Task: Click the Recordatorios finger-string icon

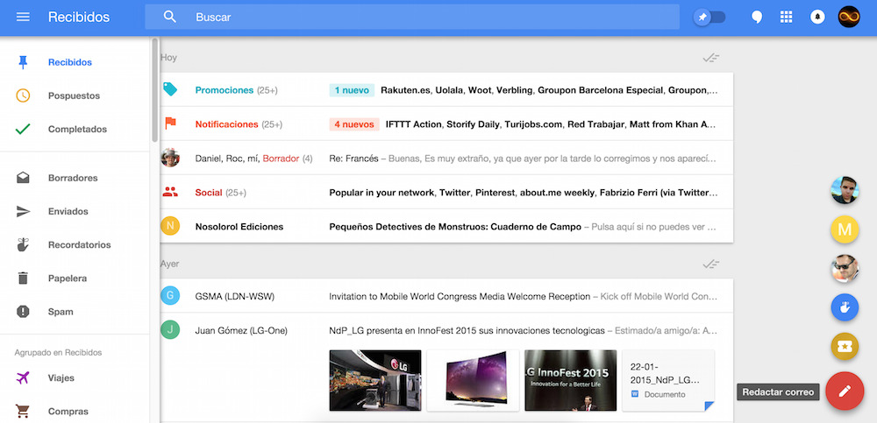Action: click(x=23, y=244)
